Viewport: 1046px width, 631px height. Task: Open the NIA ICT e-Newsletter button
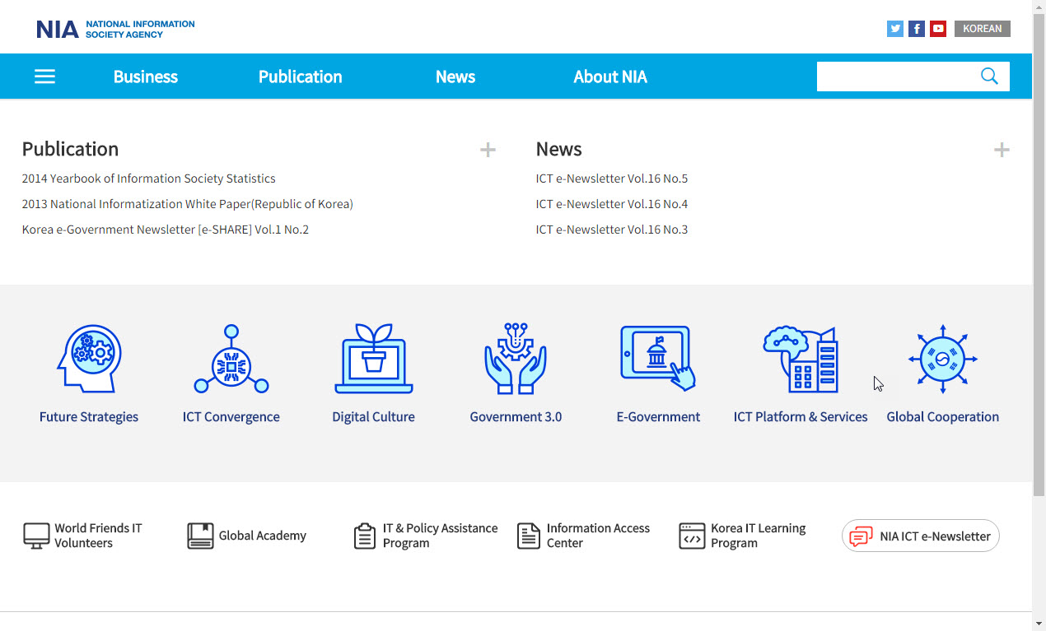(920, 536)
